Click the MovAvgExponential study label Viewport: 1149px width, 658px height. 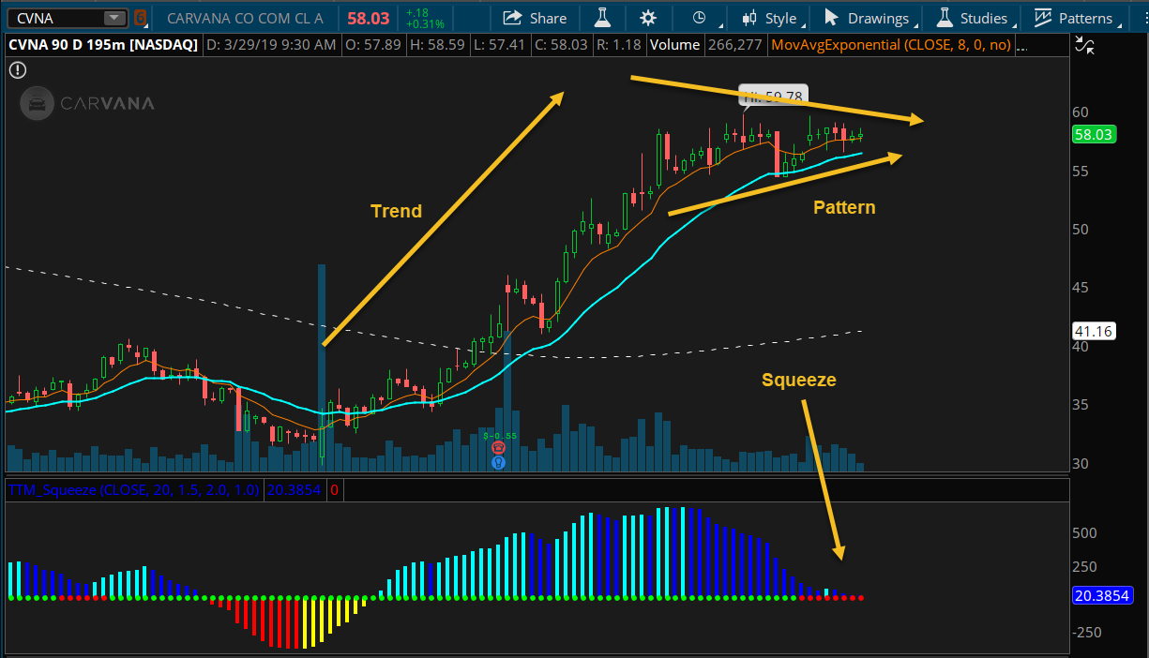(889, 45)
